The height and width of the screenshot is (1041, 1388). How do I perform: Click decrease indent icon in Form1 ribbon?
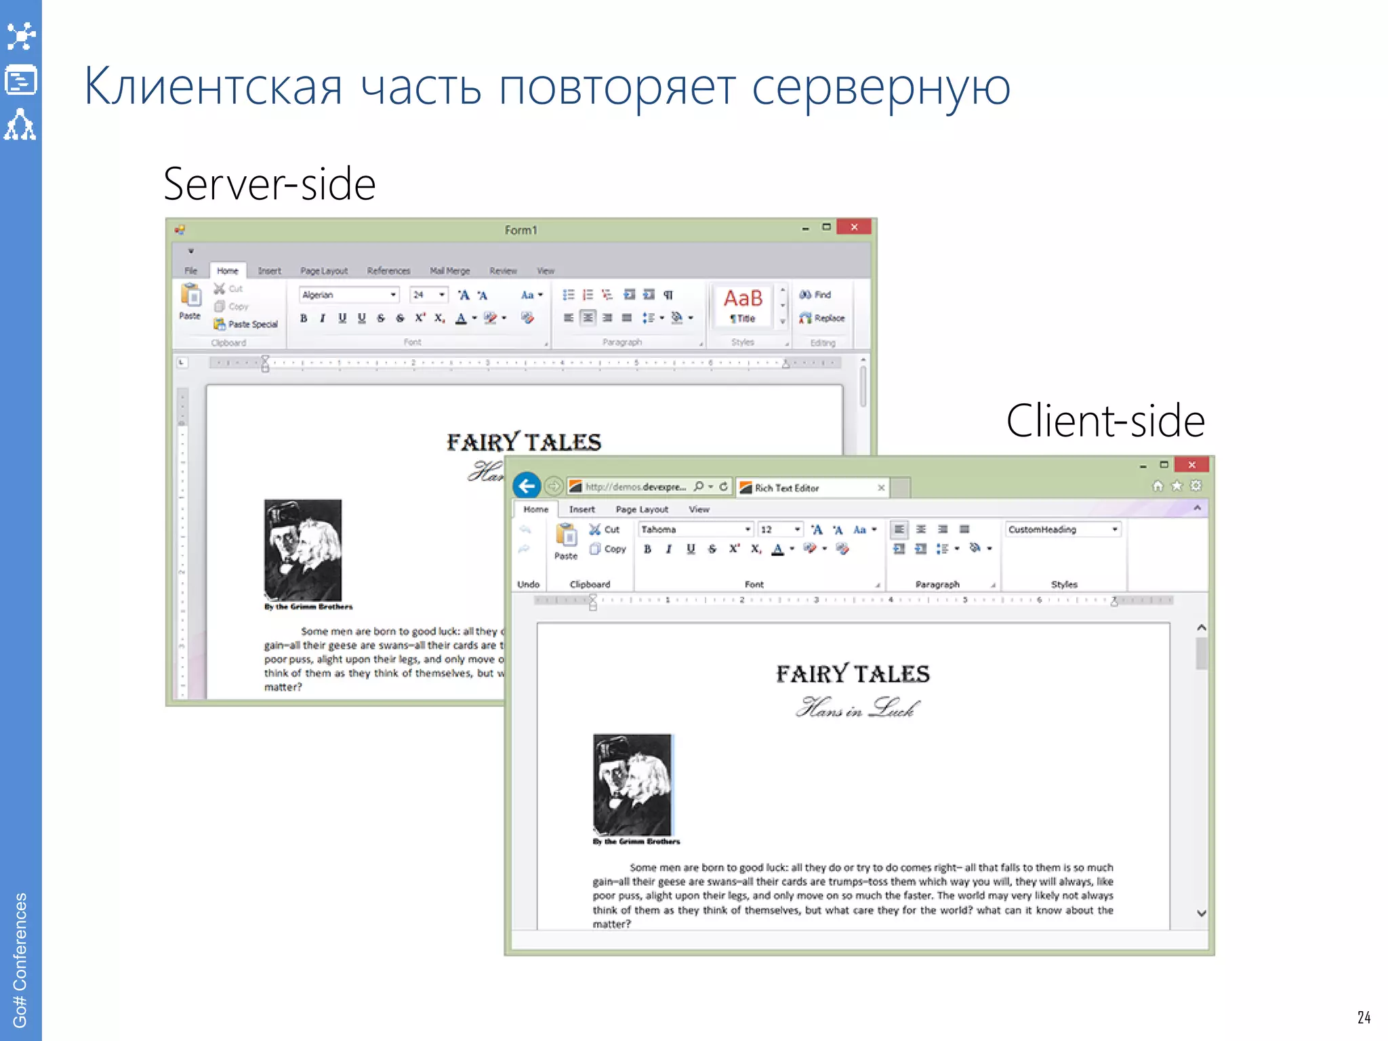click(x=630, y=295)
